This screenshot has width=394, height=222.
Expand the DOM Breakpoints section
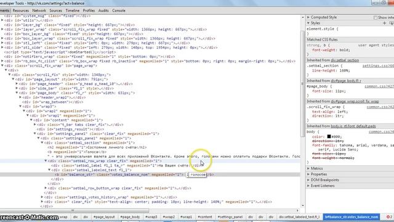(308, 180)
